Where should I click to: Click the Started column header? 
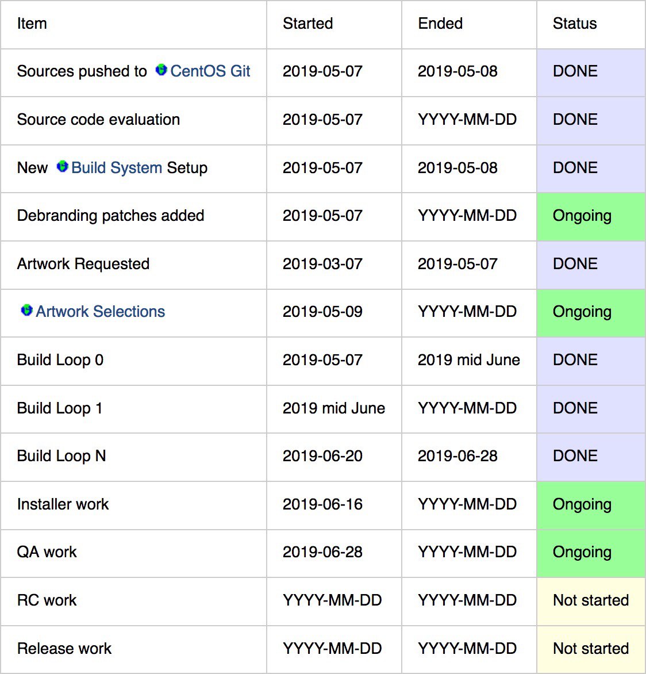(x=307, y=23)
